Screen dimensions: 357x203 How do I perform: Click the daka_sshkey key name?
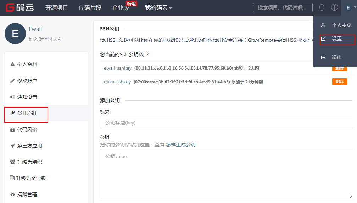coord(117,82)
